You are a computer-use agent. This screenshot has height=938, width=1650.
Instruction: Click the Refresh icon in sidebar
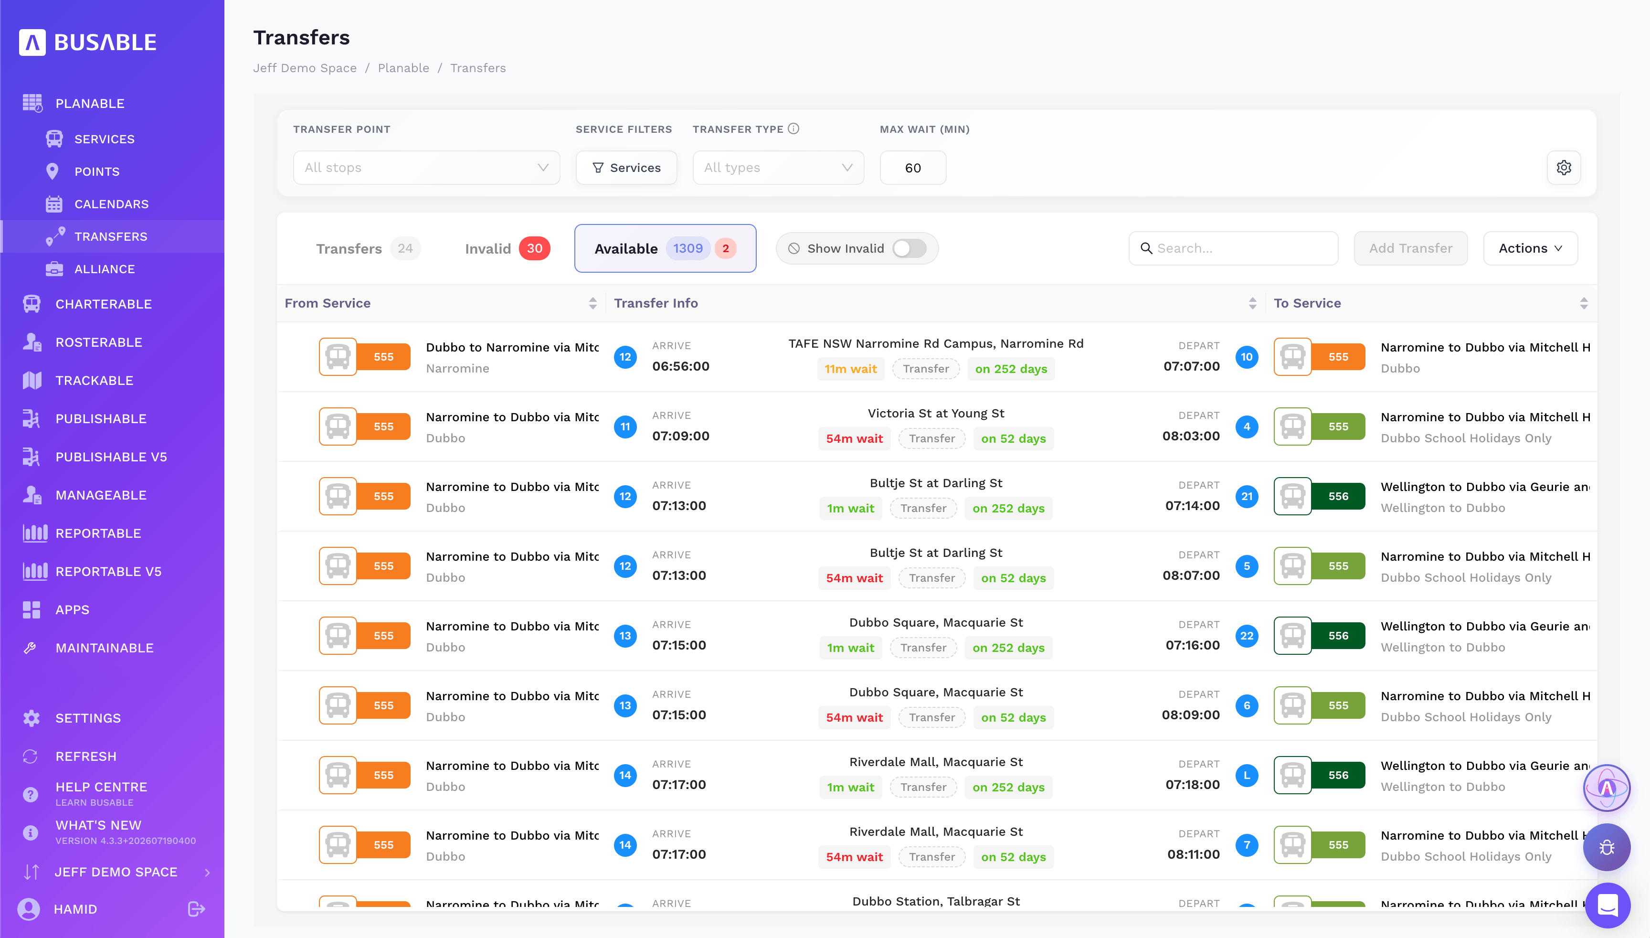point(30,757)
